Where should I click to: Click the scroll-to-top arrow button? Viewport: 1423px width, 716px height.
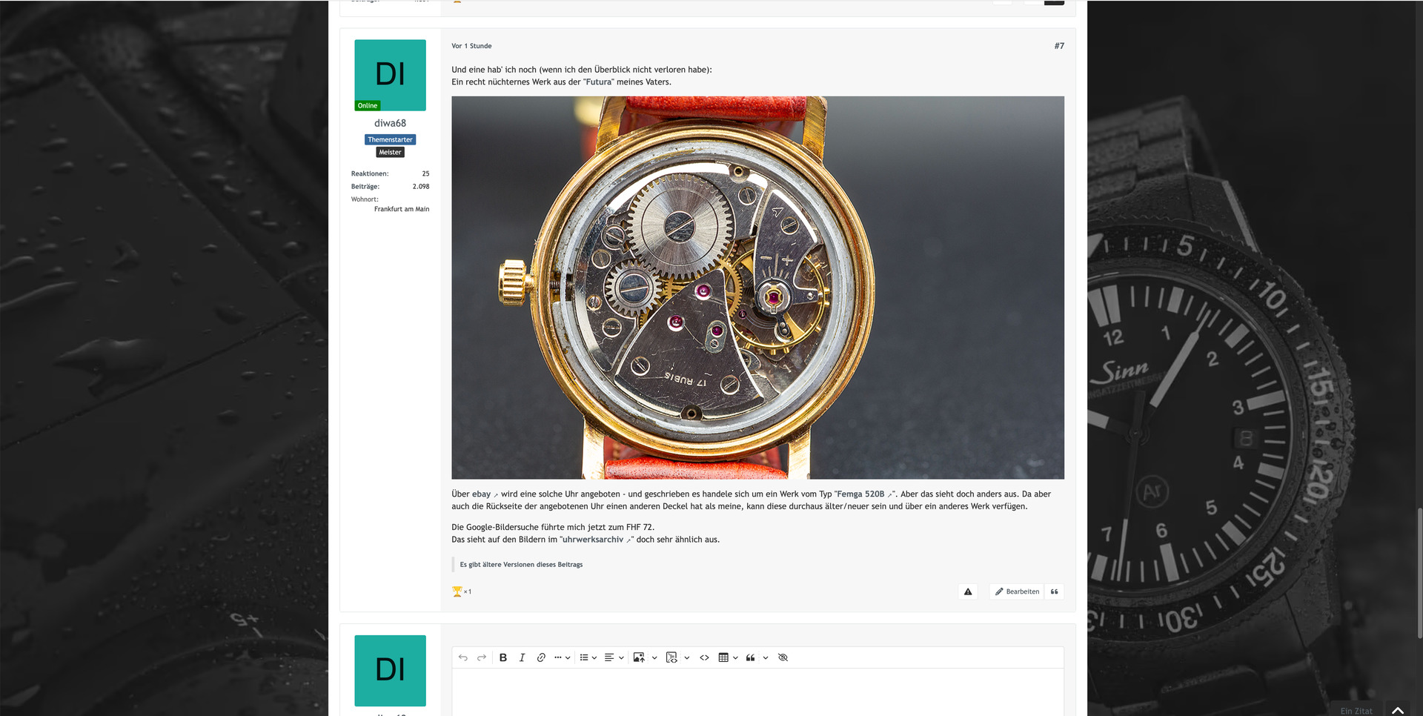coord(1398,710)
